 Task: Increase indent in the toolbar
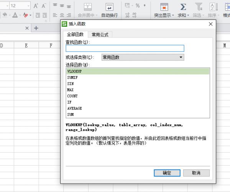[x=45, y=15]
